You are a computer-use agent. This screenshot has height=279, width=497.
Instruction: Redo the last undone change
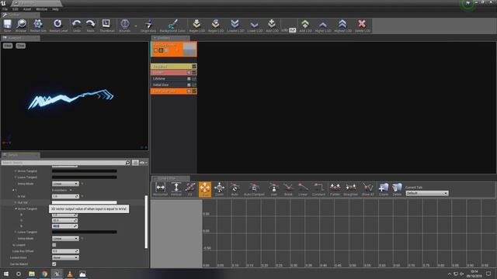(x=90, y=26)
